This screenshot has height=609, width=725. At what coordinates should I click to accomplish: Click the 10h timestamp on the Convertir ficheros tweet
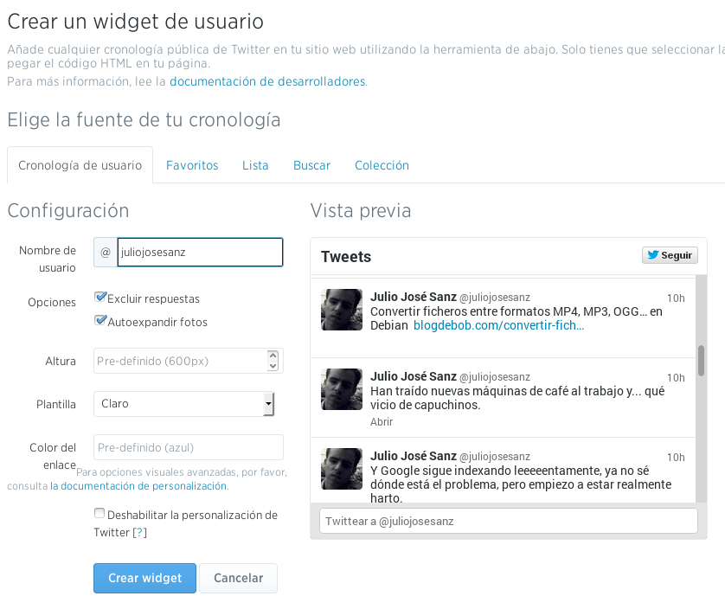[x=676, y=298]
